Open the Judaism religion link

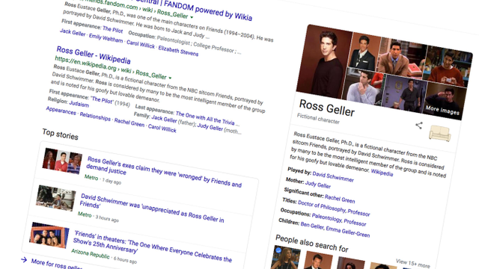(x=79, y=104)
